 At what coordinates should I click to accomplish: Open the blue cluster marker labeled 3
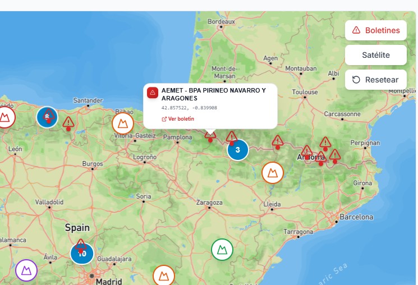pos(238,150)
